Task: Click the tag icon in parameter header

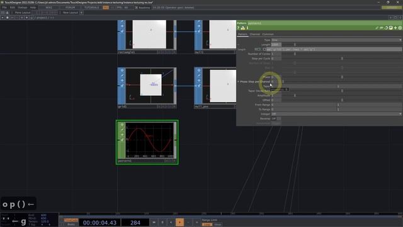Action: pos(382,28)
